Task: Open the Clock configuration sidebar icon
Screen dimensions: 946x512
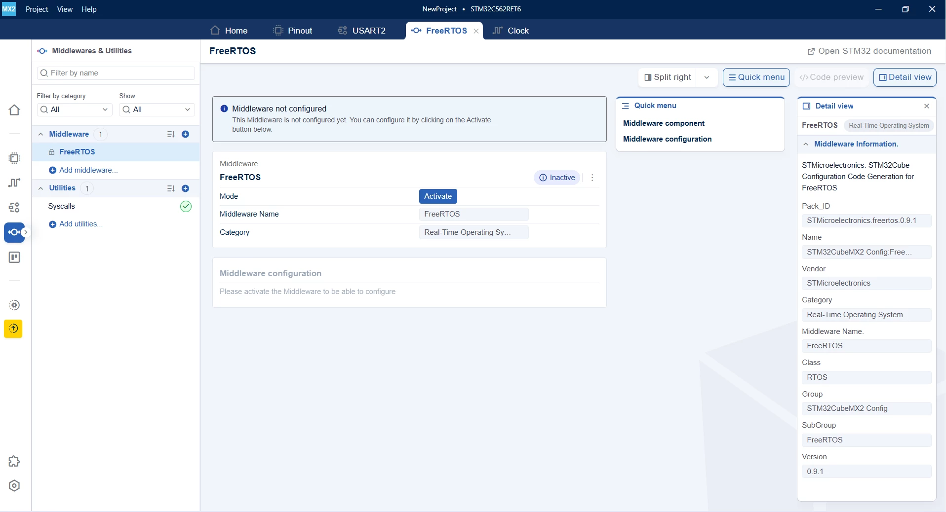Action: [x=14, y=183]
